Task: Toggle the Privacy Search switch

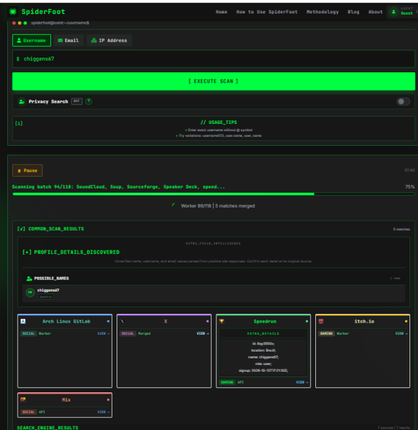Action: point(403,101)
